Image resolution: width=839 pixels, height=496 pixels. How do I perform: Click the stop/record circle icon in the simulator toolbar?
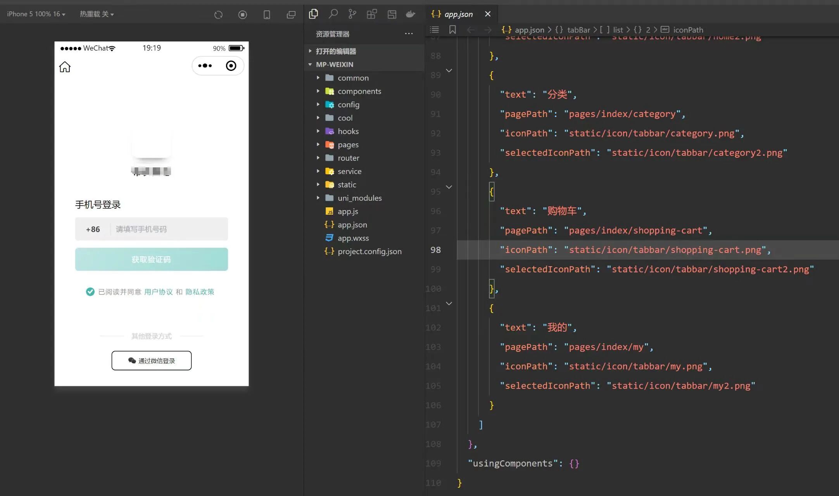point(242,15)
